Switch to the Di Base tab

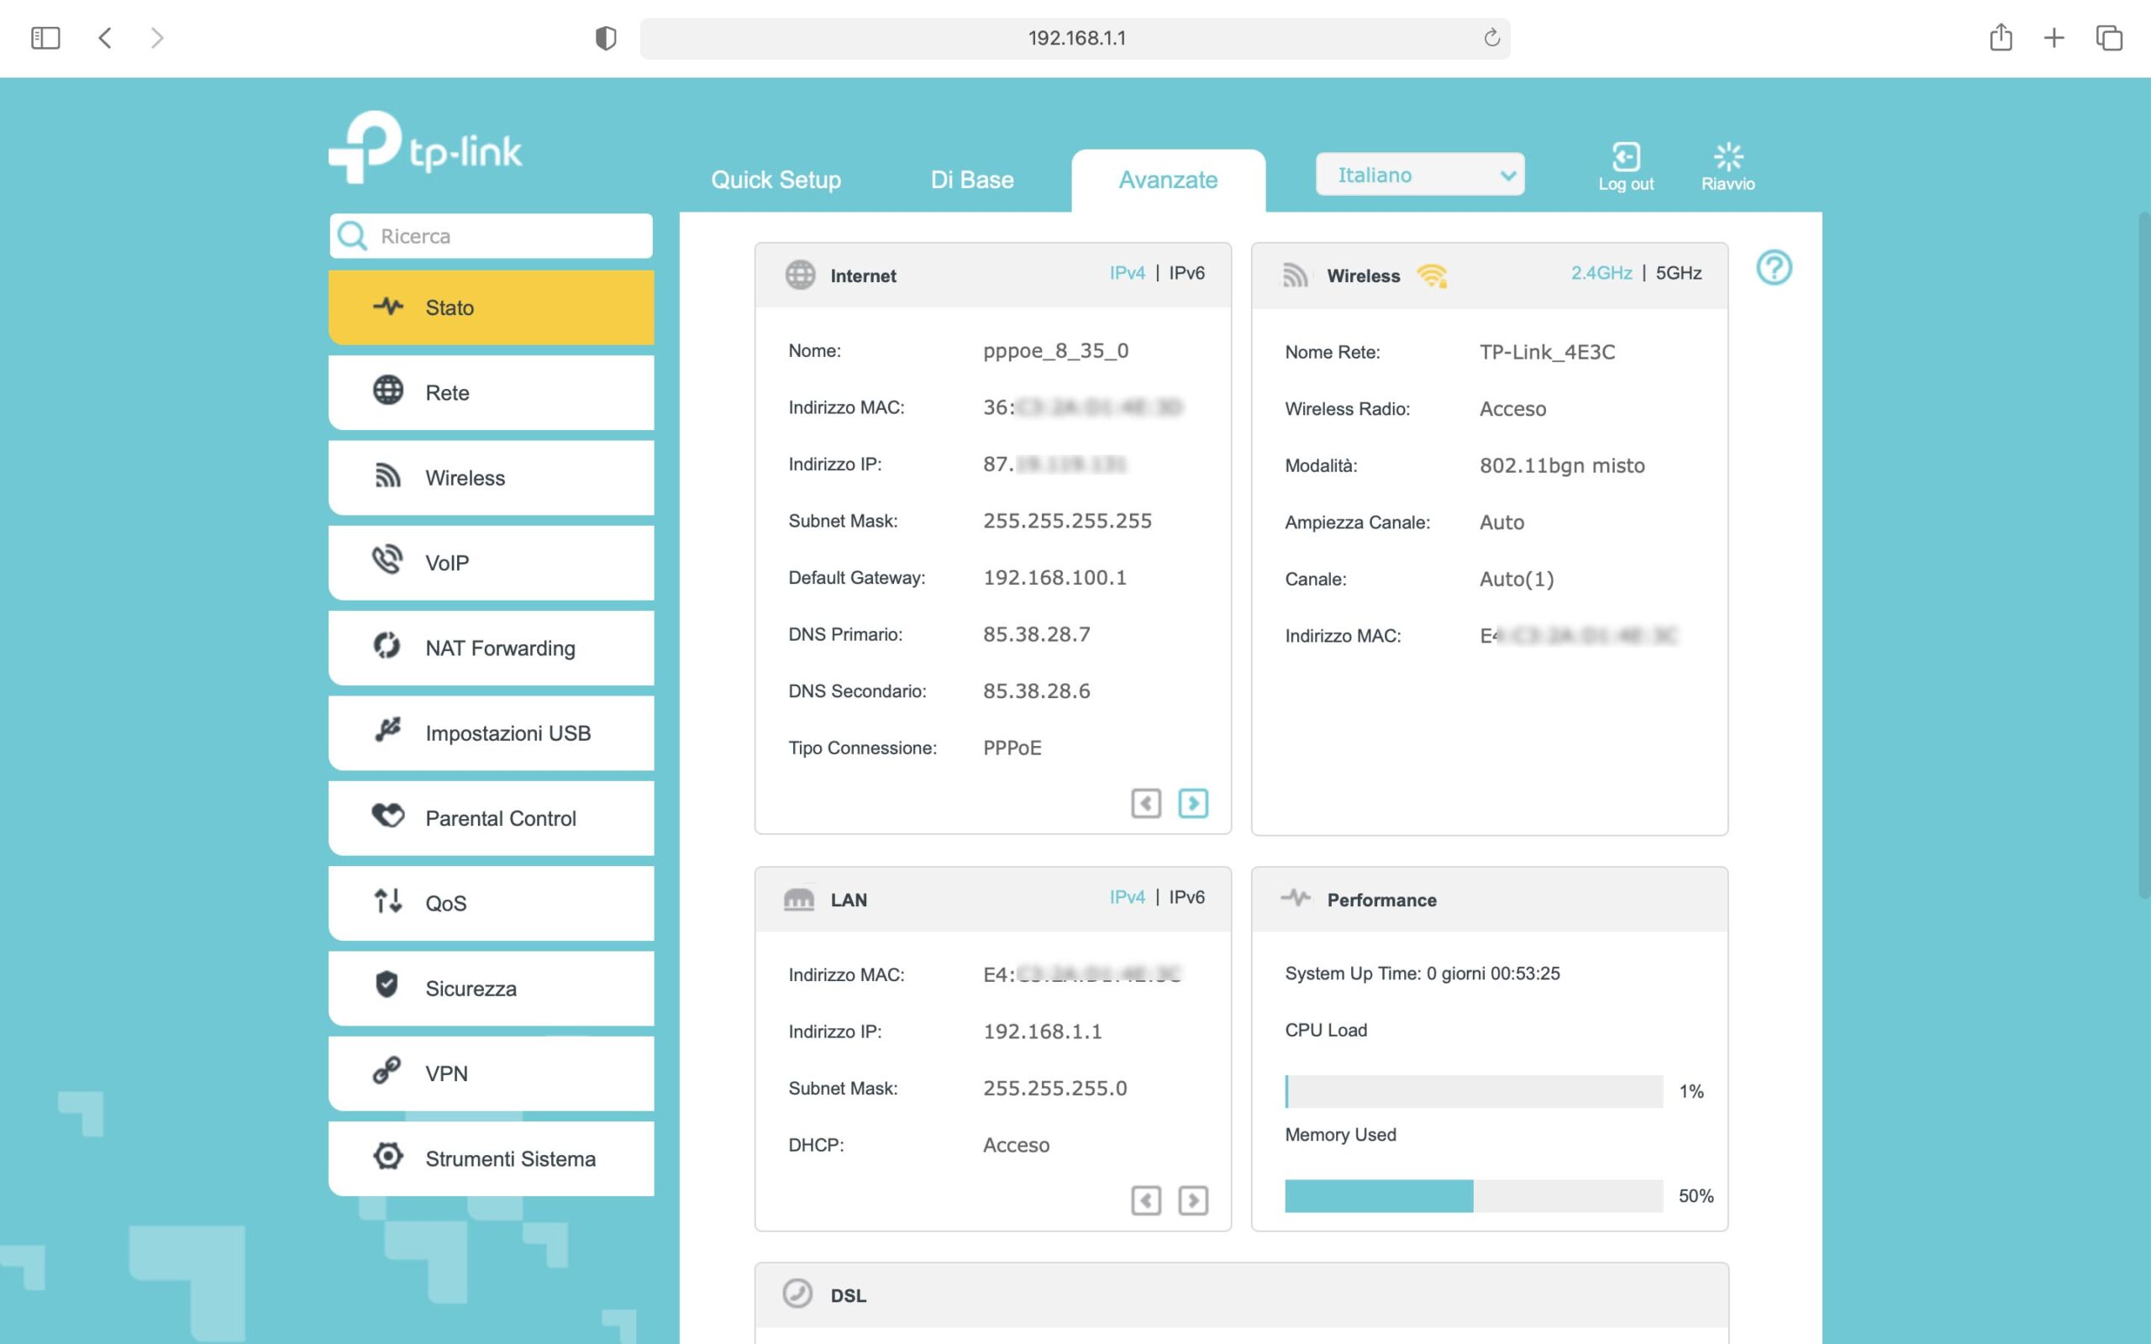(x=971, y=180)
